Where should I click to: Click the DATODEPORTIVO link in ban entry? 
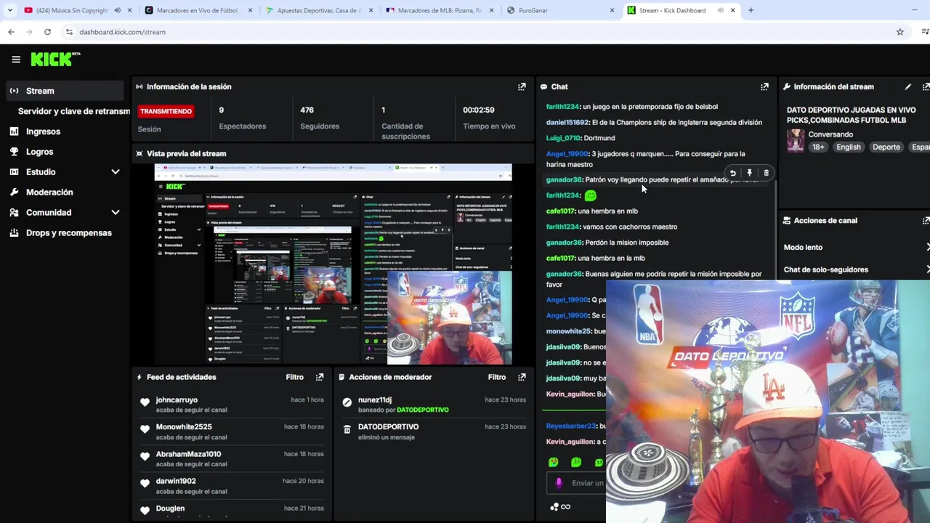[x=422, y=410]
